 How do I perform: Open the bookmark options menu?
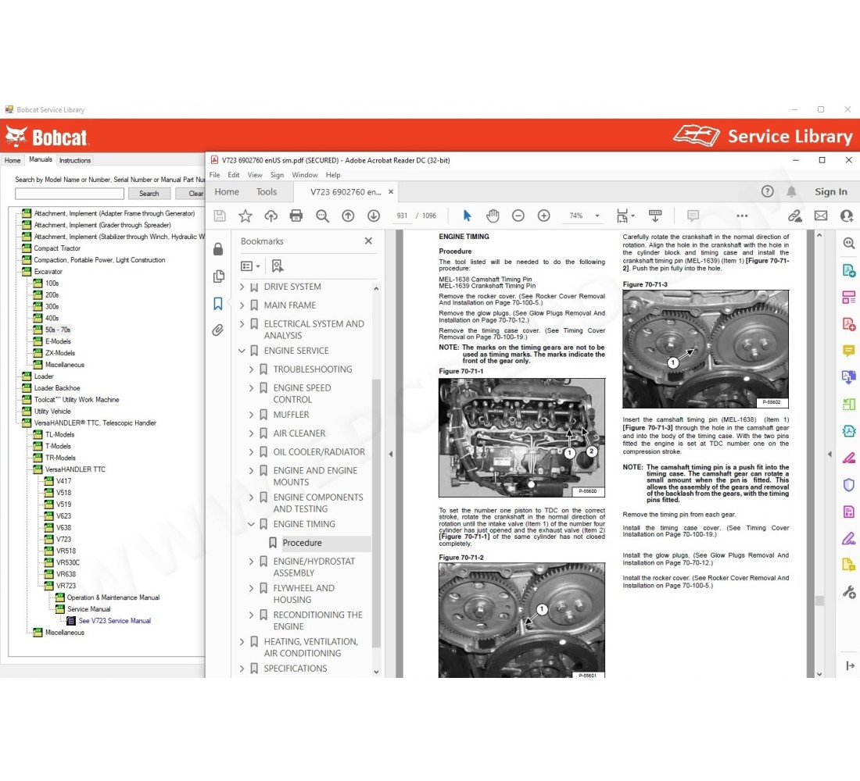click(250, 266)
